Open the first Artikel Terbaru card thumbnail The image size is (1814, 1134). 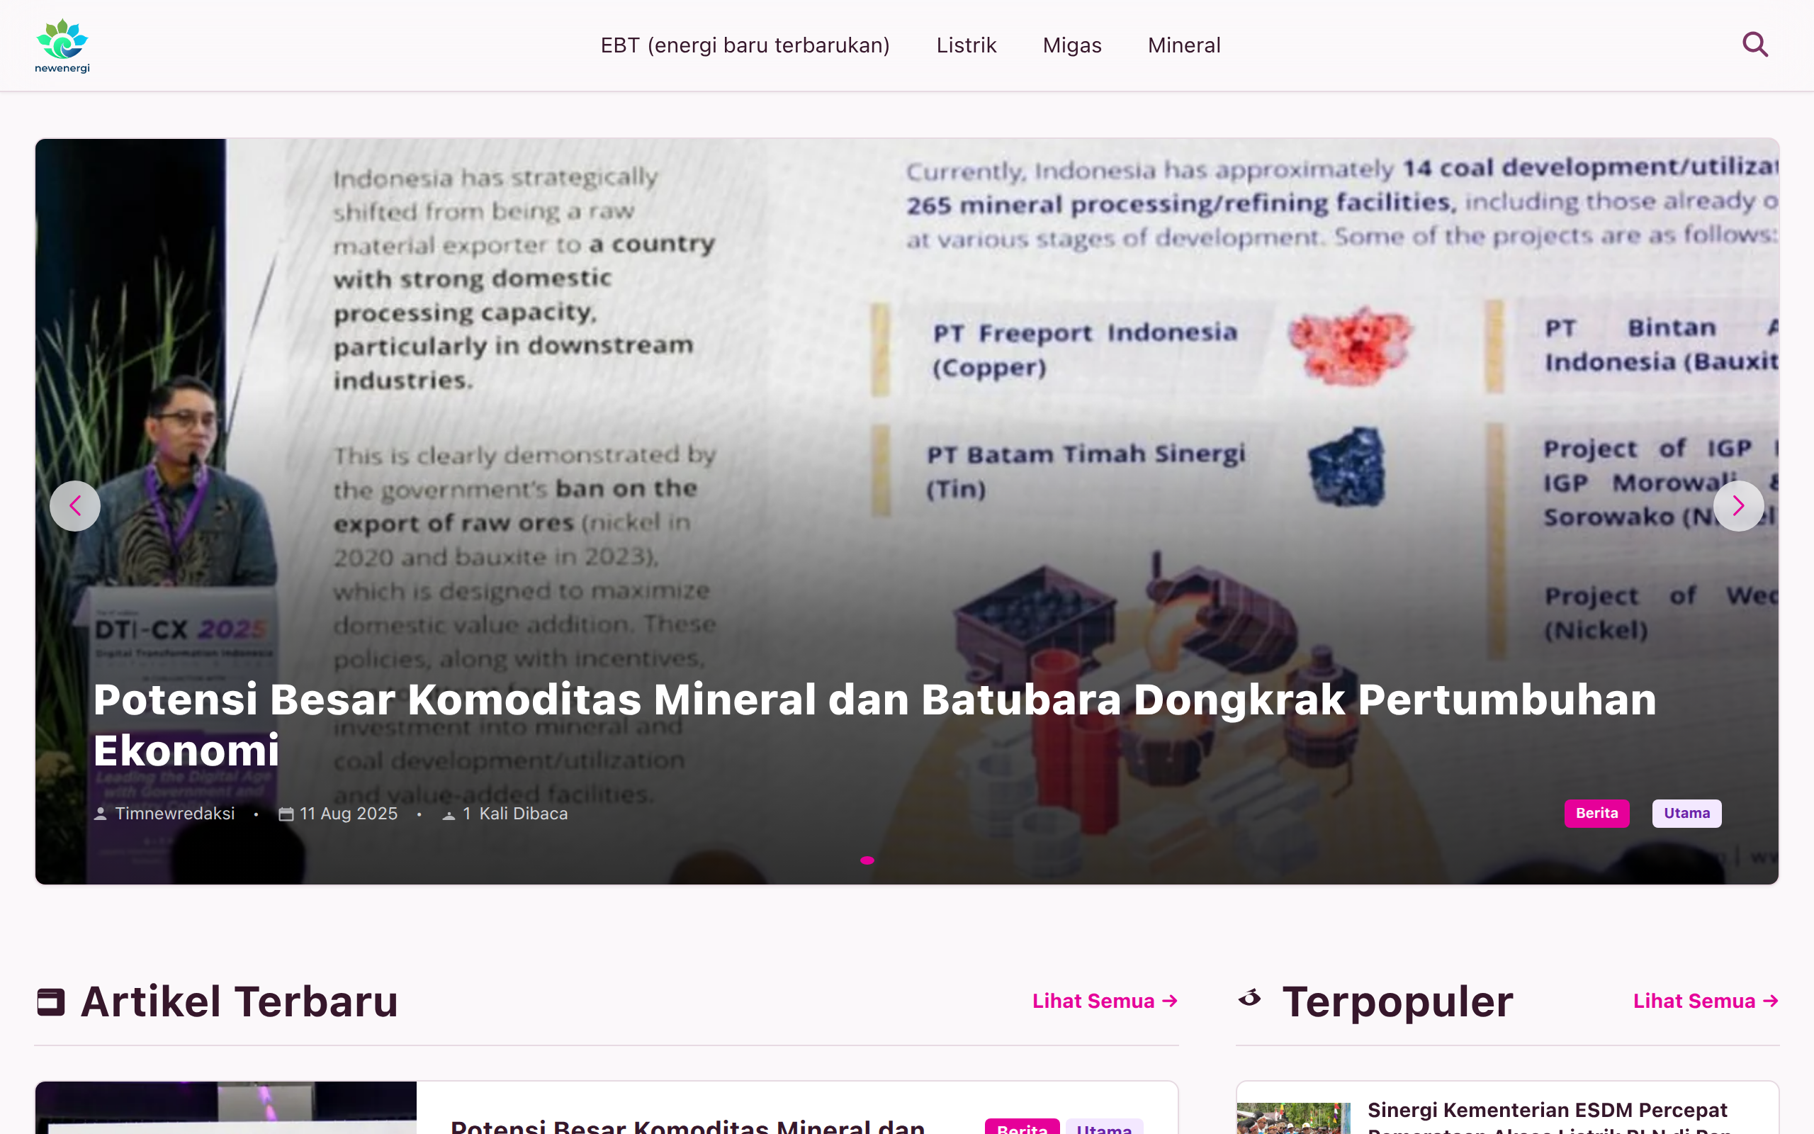226,1108
